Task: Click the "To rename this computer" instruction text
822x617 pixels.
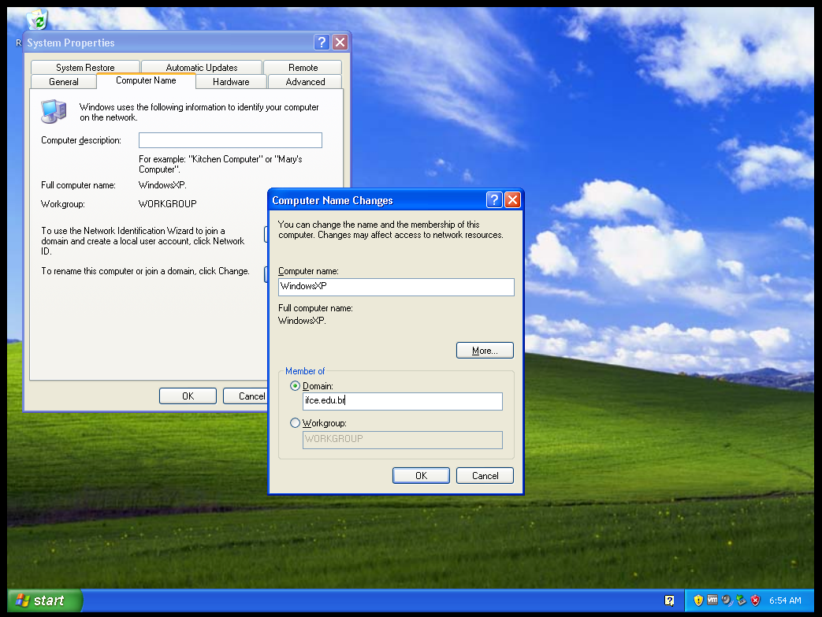Action: click(145, 271)
